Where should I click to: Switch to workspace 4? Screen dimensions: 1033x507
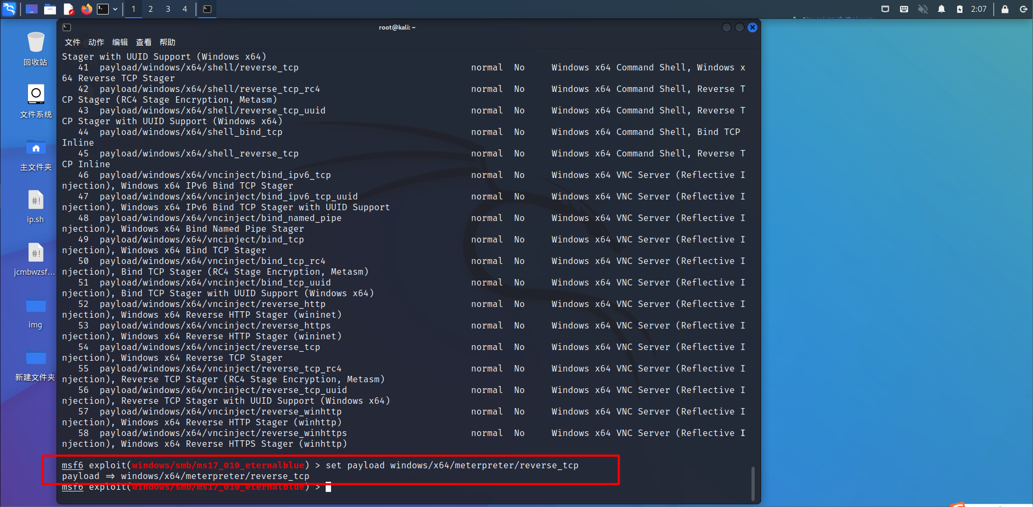[x=185, y=9]
